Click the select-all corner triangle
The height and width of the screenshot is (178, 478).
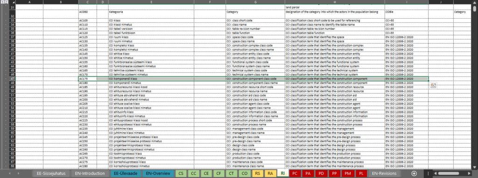(x=14, y=2)
